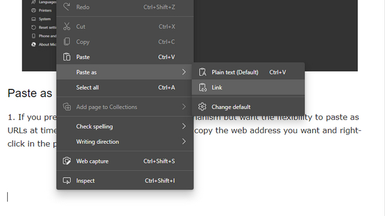Open the Paste as menu entry
The width and height of the screenshot is (385, 216).
coord(125,72)
